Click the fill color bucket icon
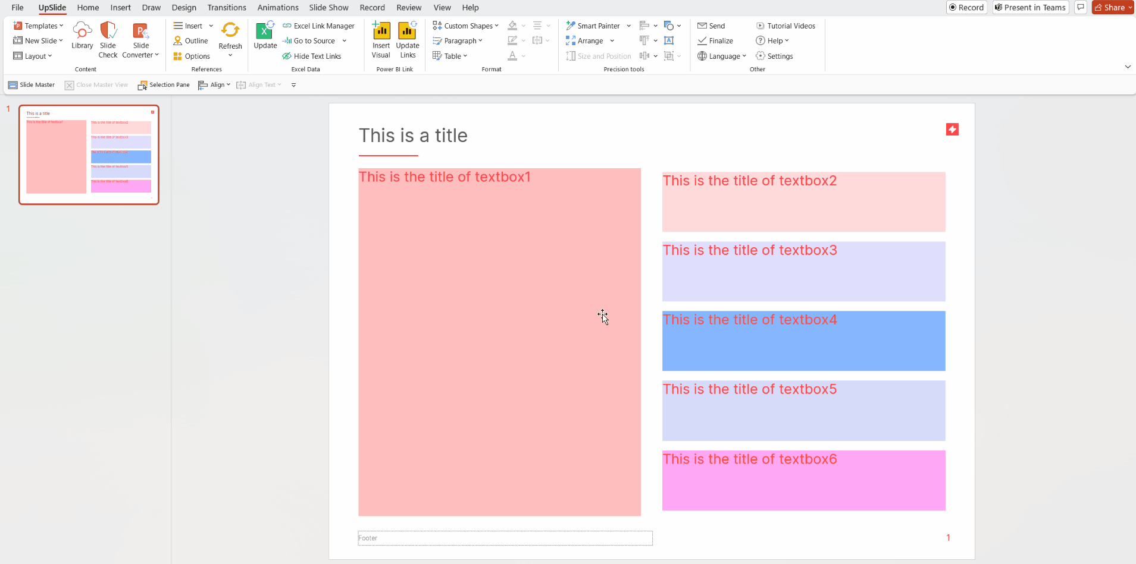This screenshot has height=564, width=1136. [512, 26]
